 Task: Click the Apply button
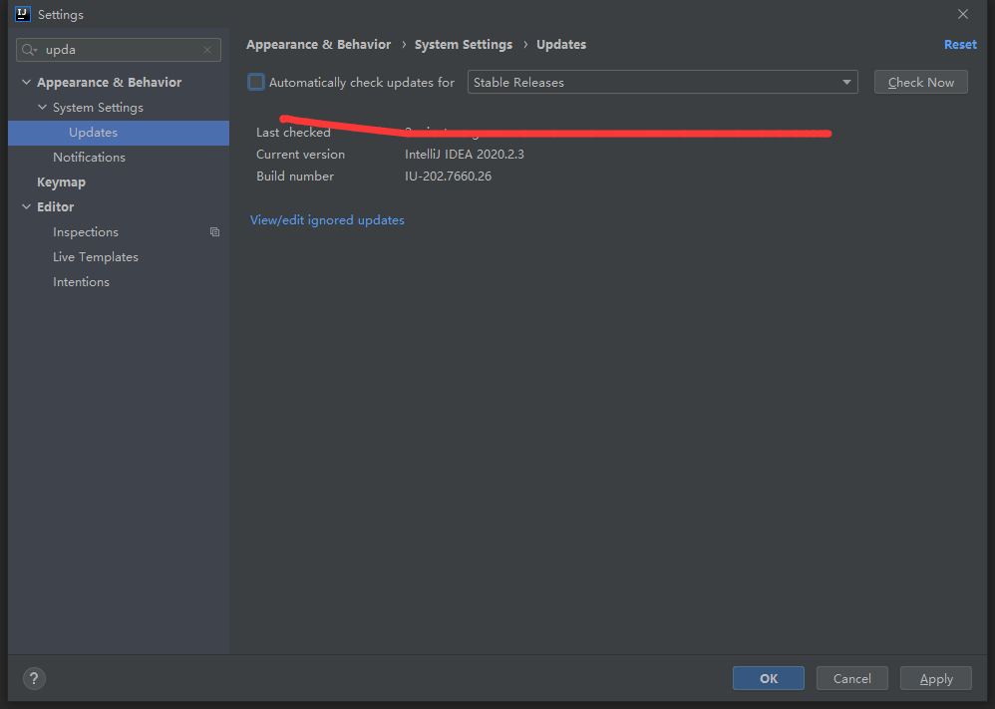pyautogui.click(x=935, y=678)
